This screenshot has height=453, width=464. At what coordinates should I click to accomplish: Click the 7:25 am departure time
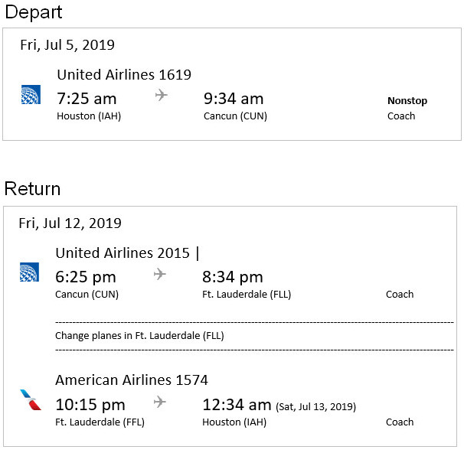pyautogui.click(x=87, y=98)
